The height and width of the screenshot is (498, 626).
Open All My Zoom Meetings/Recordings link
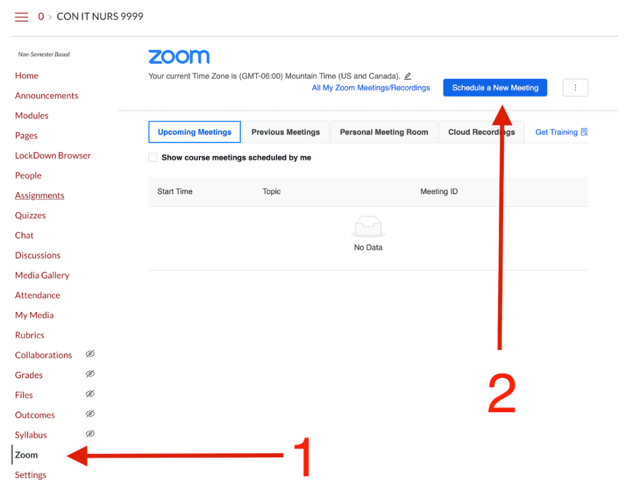tap(371, 88)
